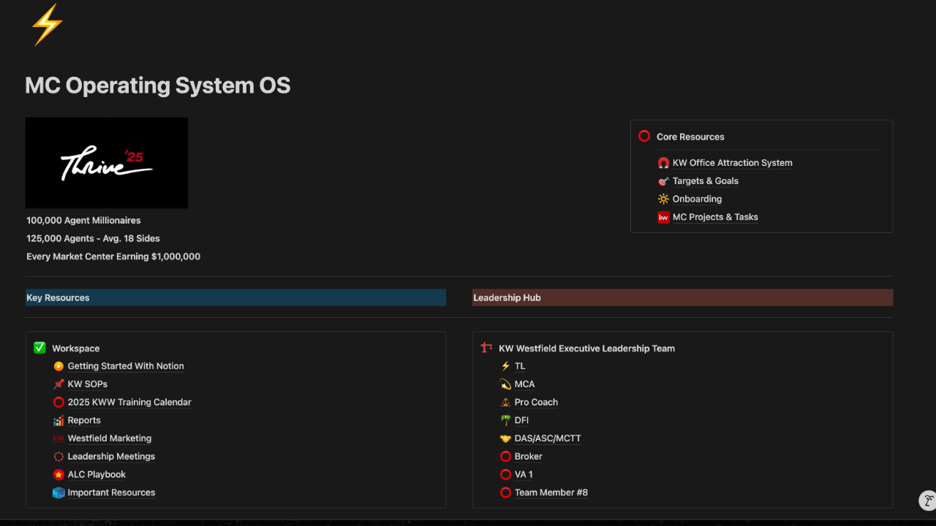This screenshot has width=936, height=526.
Task: Click the red circle icon beside VA 1
Action: coord(505,474)
